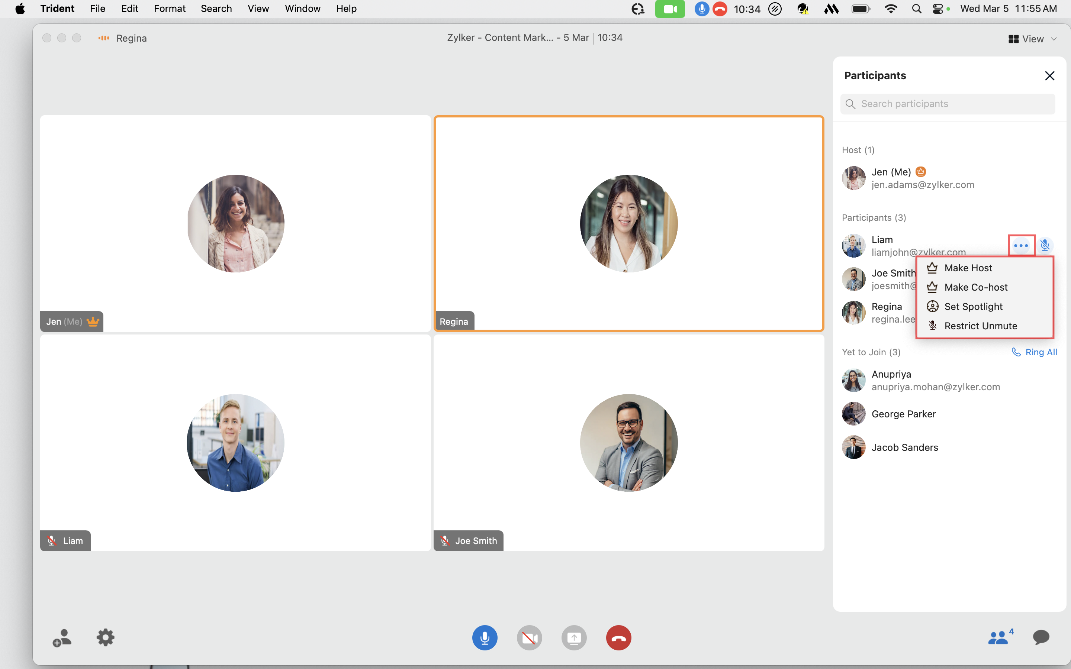Select Restrict Unmute for Liam
Screen dimensions: 1071x669
980,326
